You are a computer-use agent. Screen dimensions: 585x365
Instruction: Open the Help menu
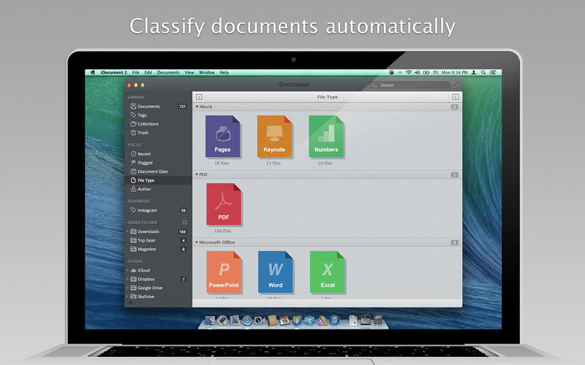pos(224,72)
